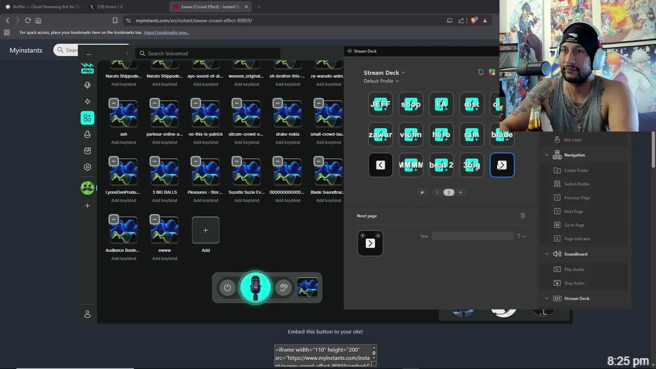The image size is (656, 369).
Task: Select Voicemod soundboard grid-plus icon
Action: tap(87, 118)
